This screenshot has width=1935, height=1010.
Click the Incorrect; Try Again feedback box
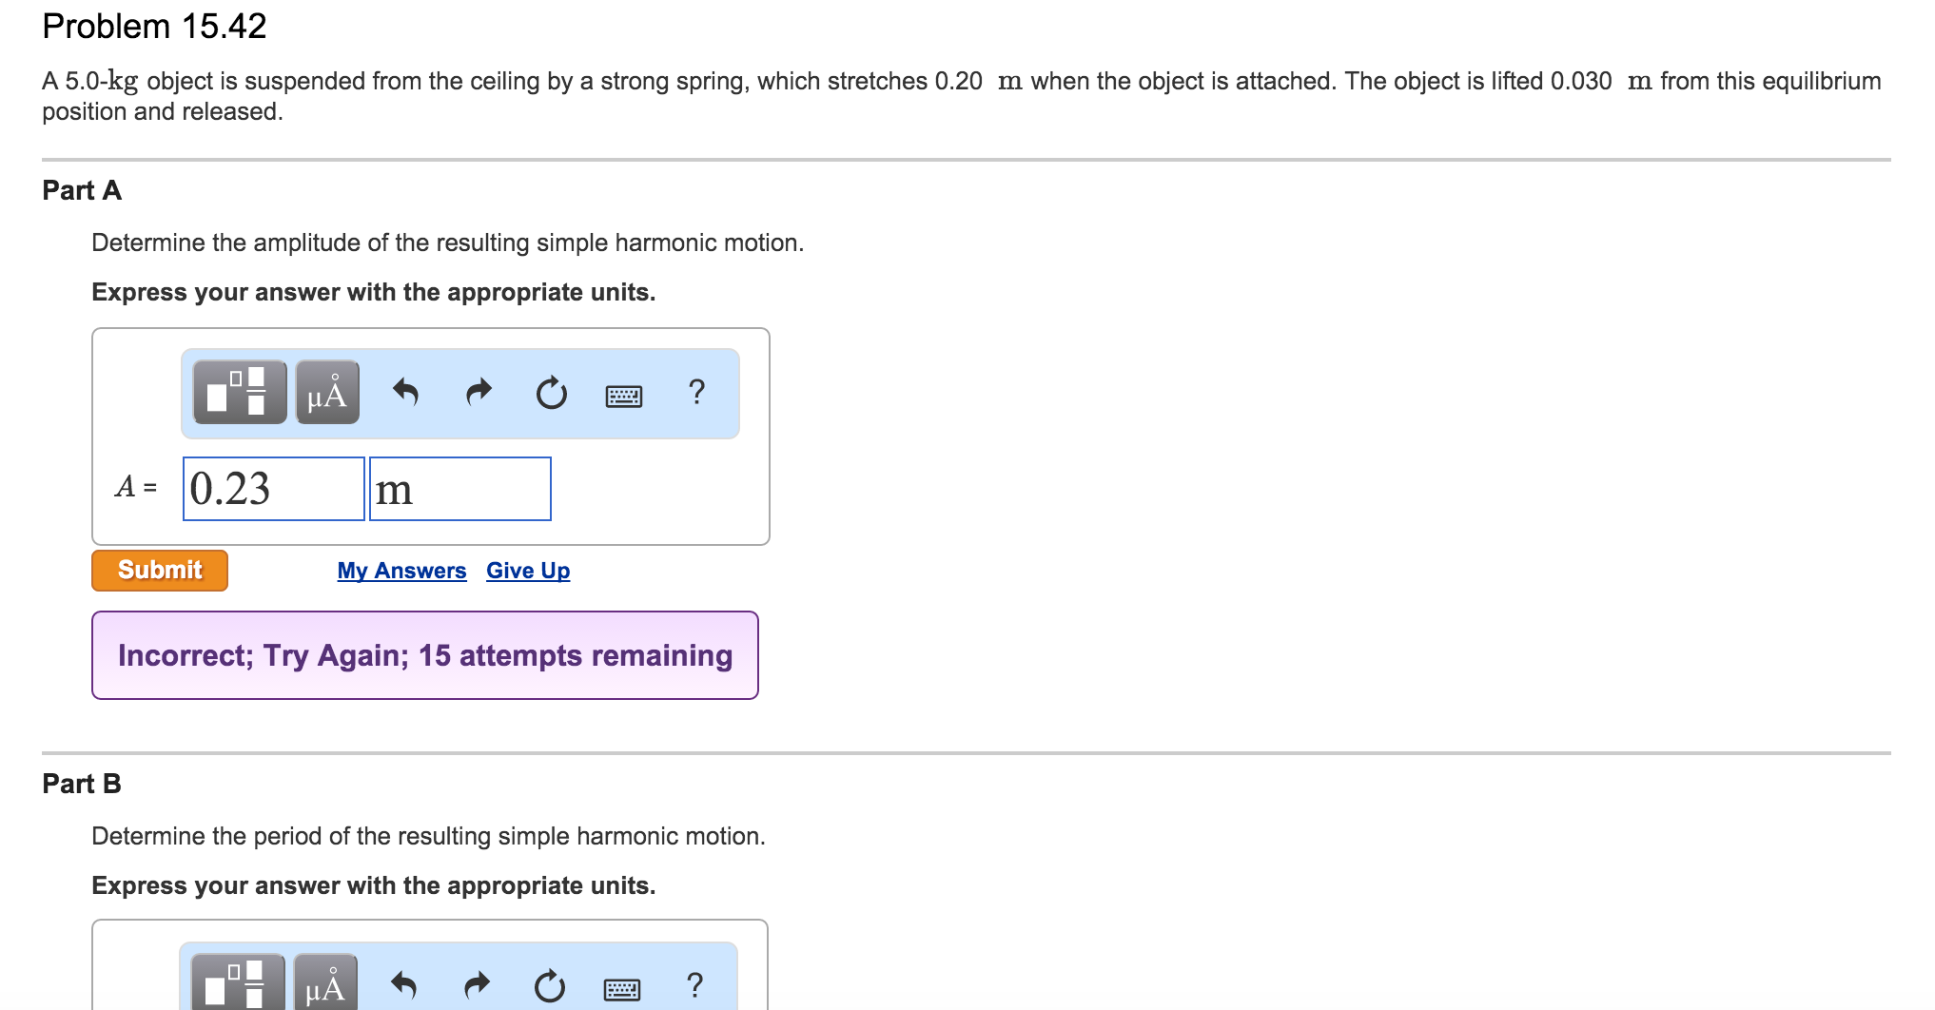coord(425,655)
